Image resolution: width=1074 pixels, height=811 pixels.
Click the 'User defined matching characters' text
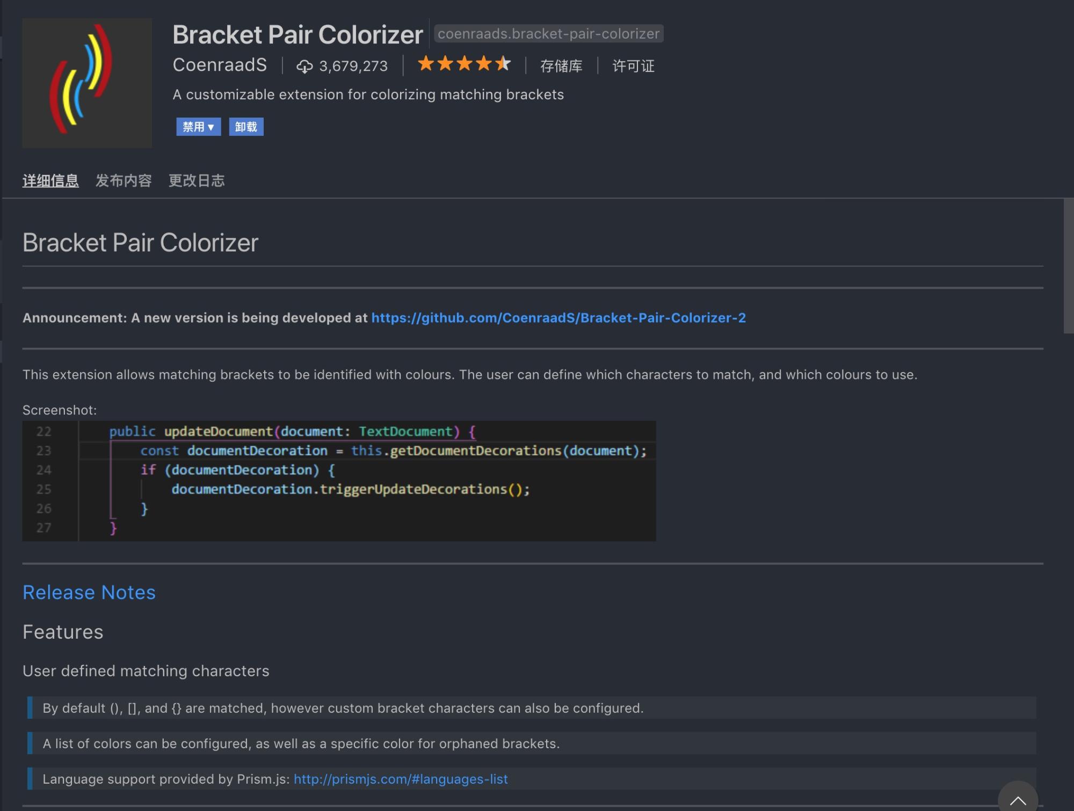pyautogui.click(x=146, y=671)
